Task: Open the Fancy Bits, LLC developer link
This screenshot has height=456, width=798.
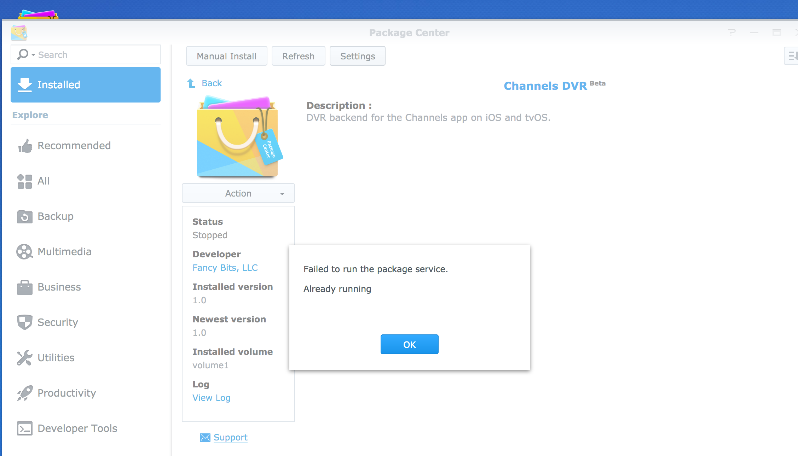Action: pyautogui.click(x=225, y=268)
